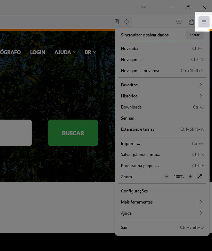Select Imprimir... menu entry
This screenshot has height=251, width=212.
(x=162, y=144)
